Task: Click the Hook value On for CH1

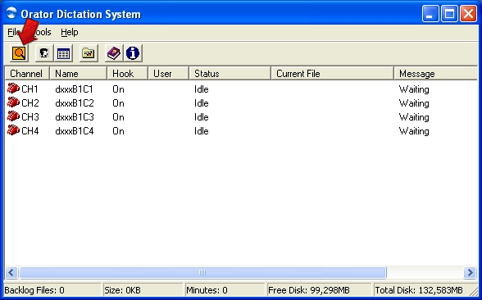Action: tap(118, 89)
